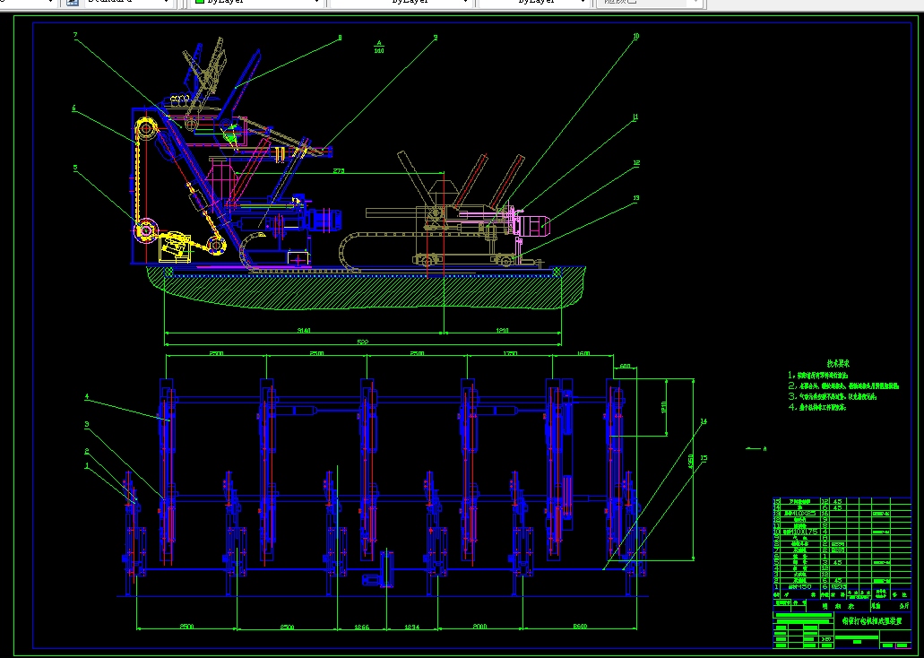Click the 3140 dimension text

pyautogui.click(x=303, y=331)
